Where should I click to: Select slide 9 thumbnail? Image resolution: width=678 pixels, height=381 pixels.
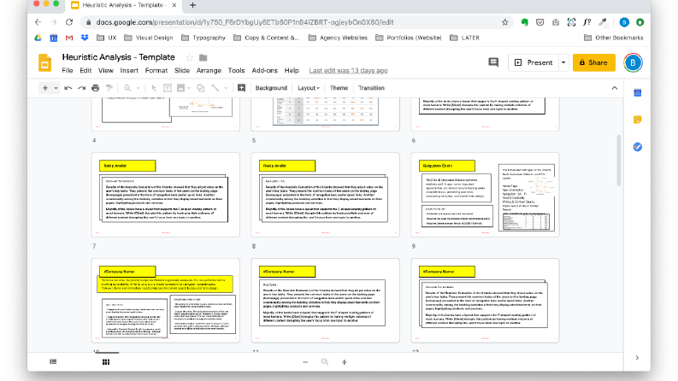pos(485,195)
